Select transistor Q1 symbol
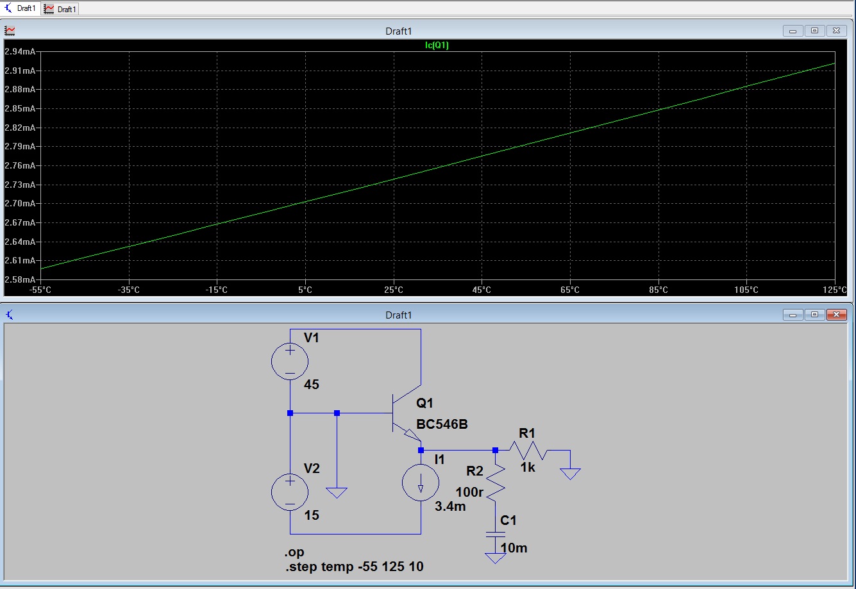Image resolution: width=856 pixels, height=589 pixels. point(406,413)
